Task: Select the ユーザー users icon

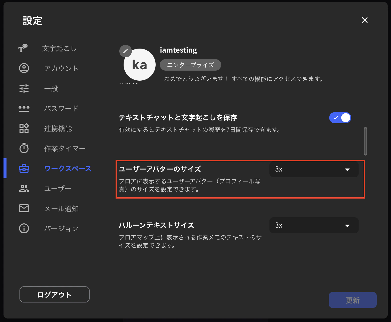Action: (24, 188)
